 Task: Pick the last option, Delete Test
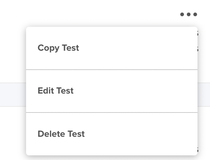coord(112,134)
